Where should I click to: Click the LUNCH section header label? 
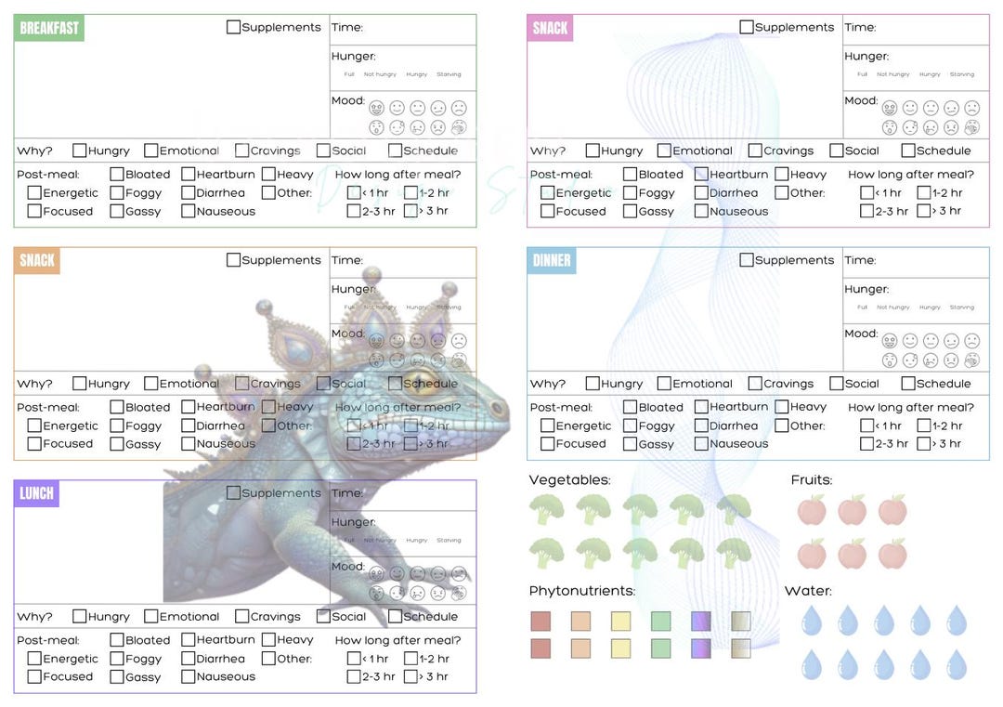[36, 493]
